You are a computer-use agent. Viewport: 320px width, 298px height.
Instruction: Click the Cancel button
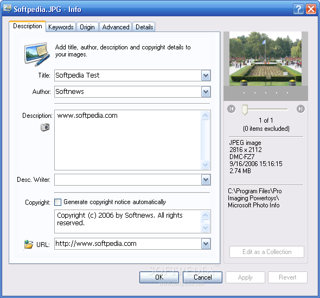[203, 277]
